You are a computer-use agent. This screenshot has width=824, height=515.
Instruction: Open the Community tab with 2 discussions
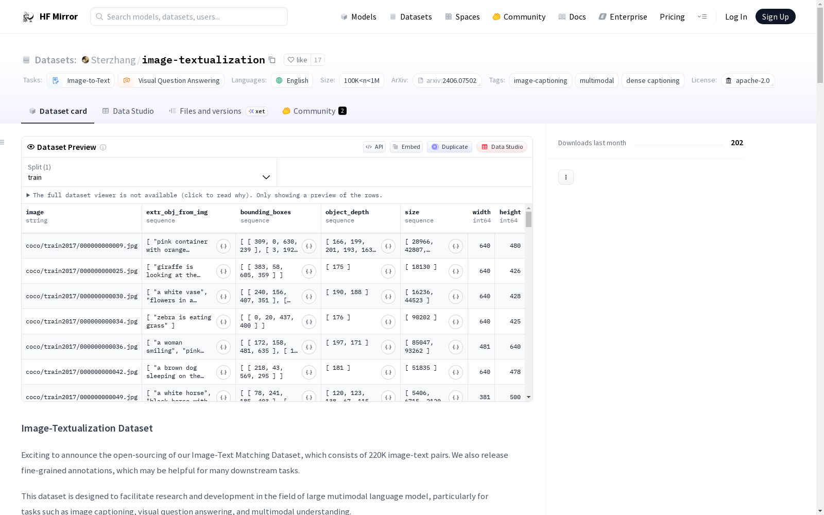(x=314, y=111)
